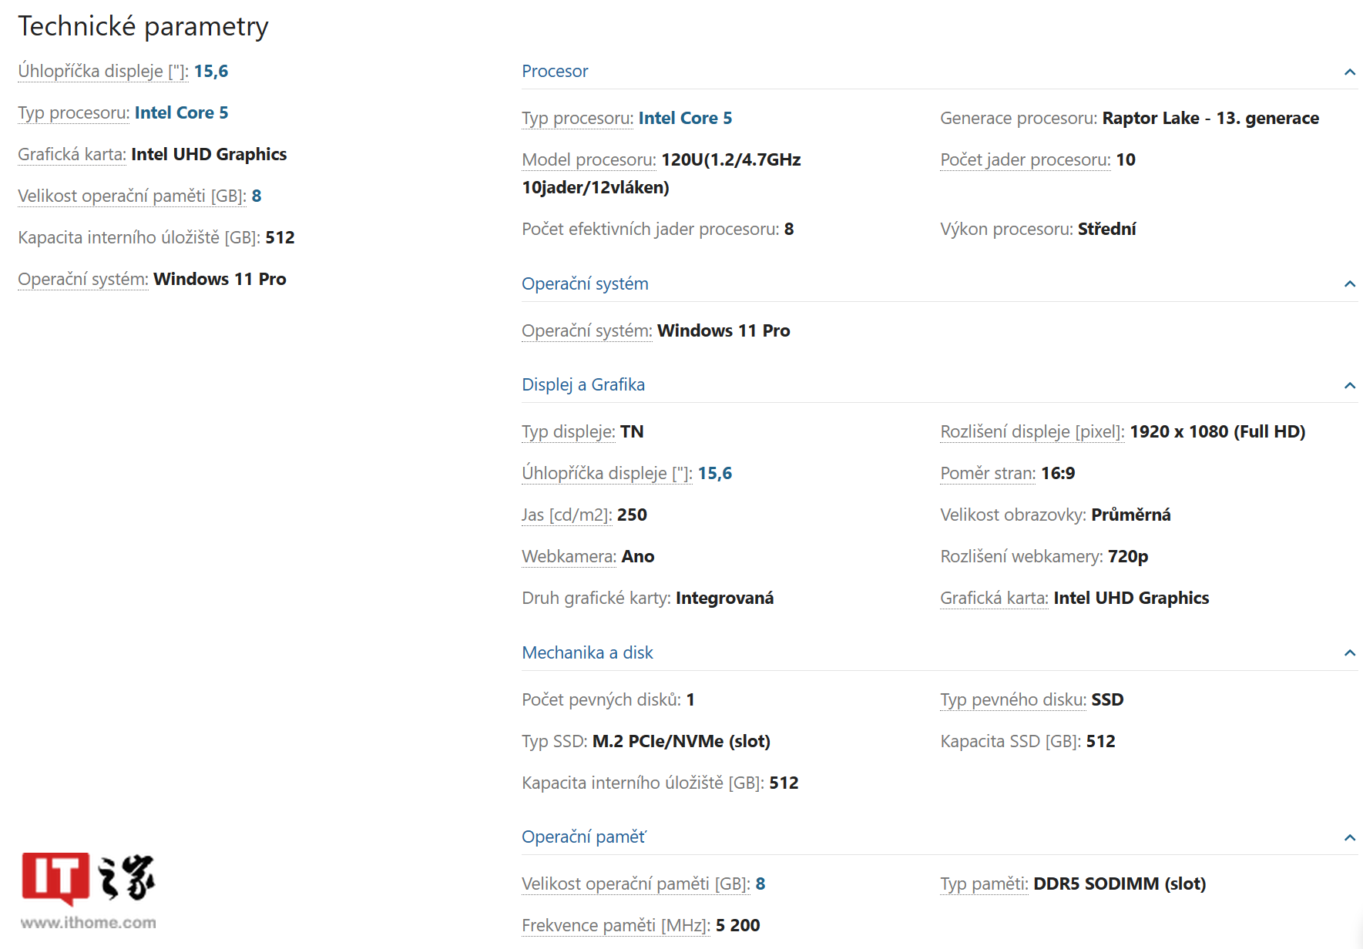Click the memory size value 8 in summary
1363x949 pixels.
(x=257, y=196)
